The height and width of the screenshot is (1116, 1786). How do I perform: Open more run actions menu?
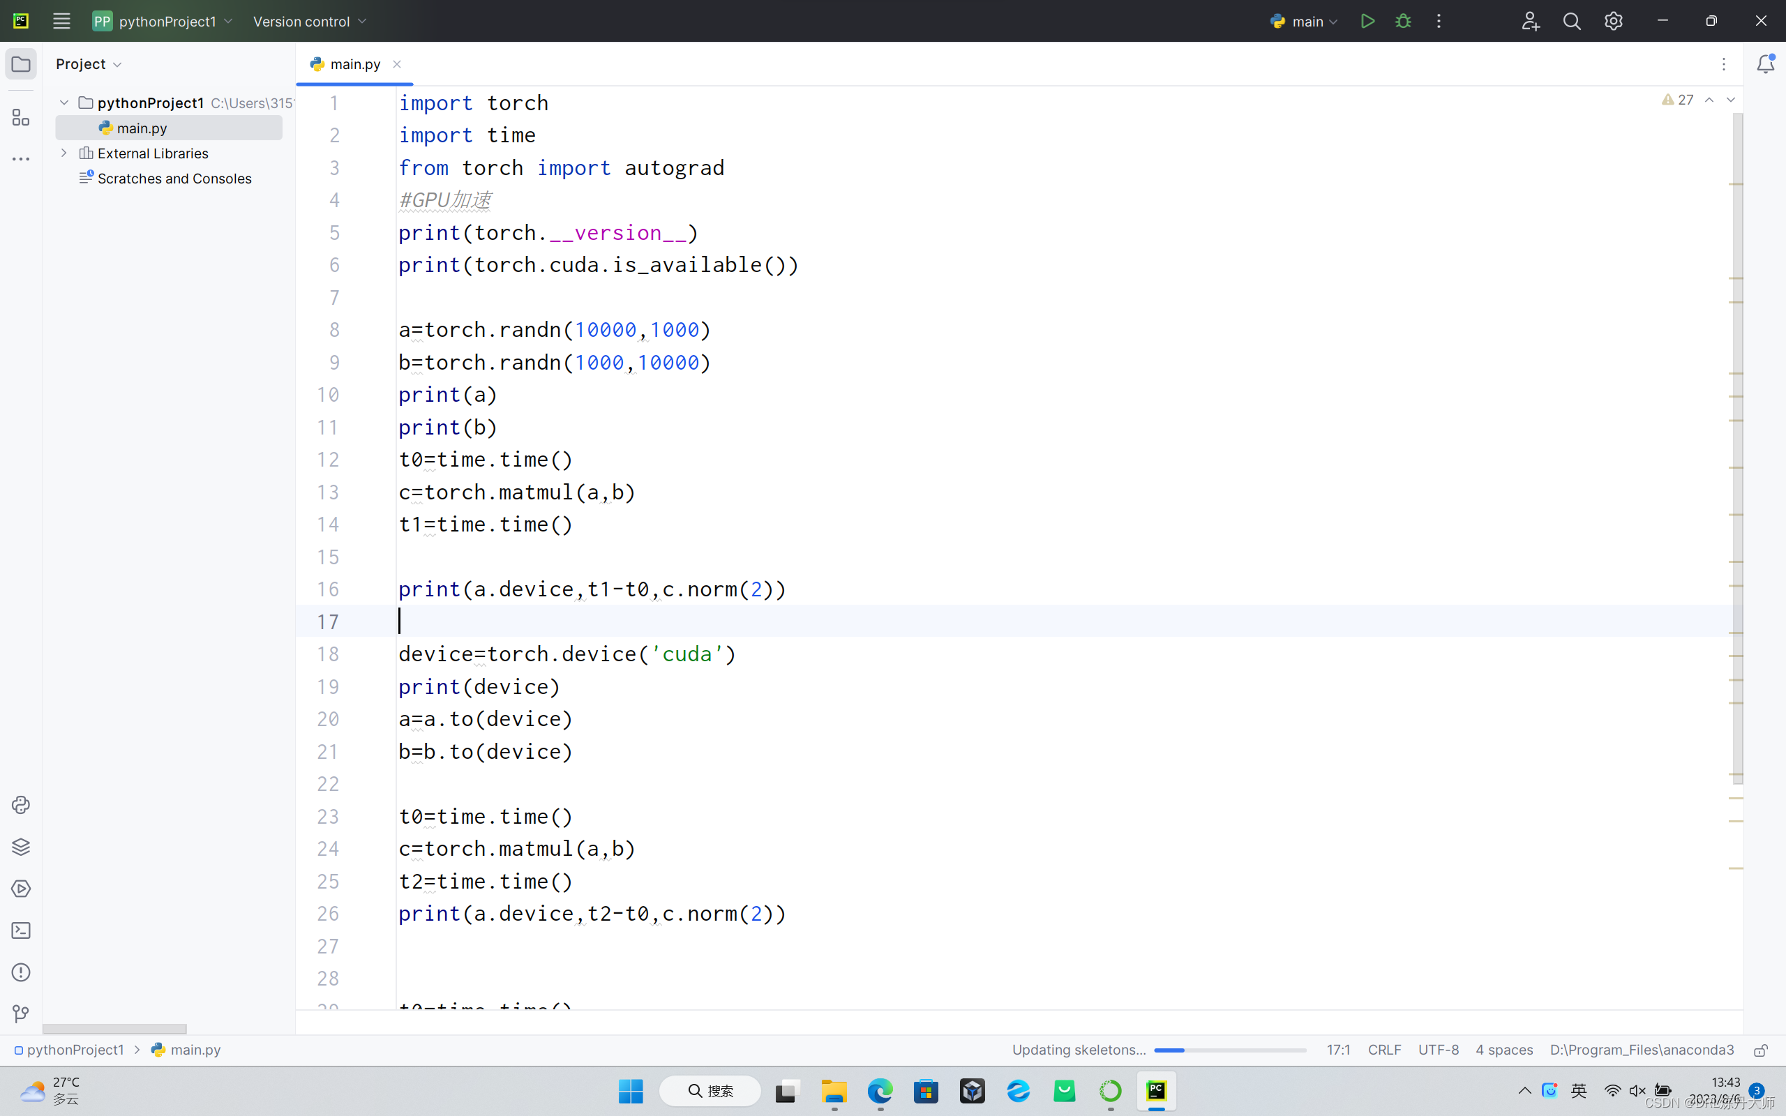point(1439,21)
